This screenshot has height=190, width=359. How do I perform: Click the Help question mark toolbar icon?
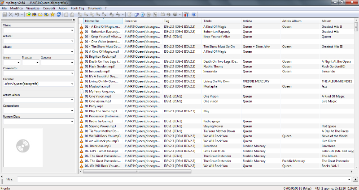click(194, 15)
